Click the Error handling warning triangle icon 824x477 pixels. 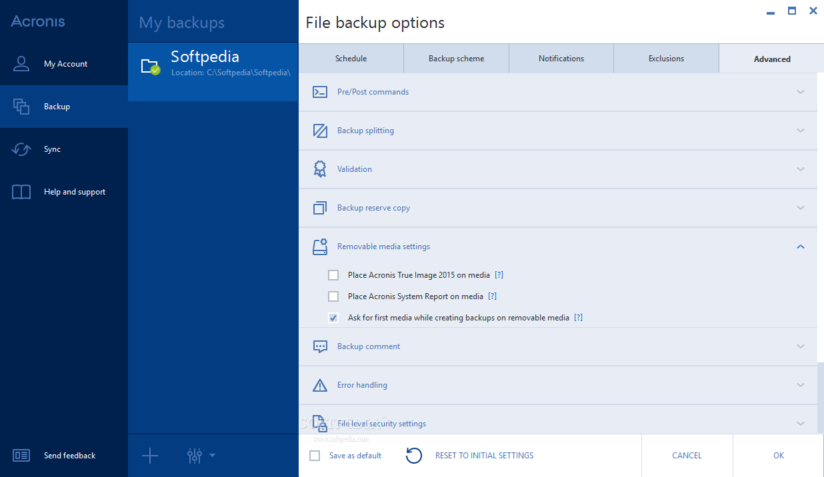pyautogui.click(x=320, y=385)
